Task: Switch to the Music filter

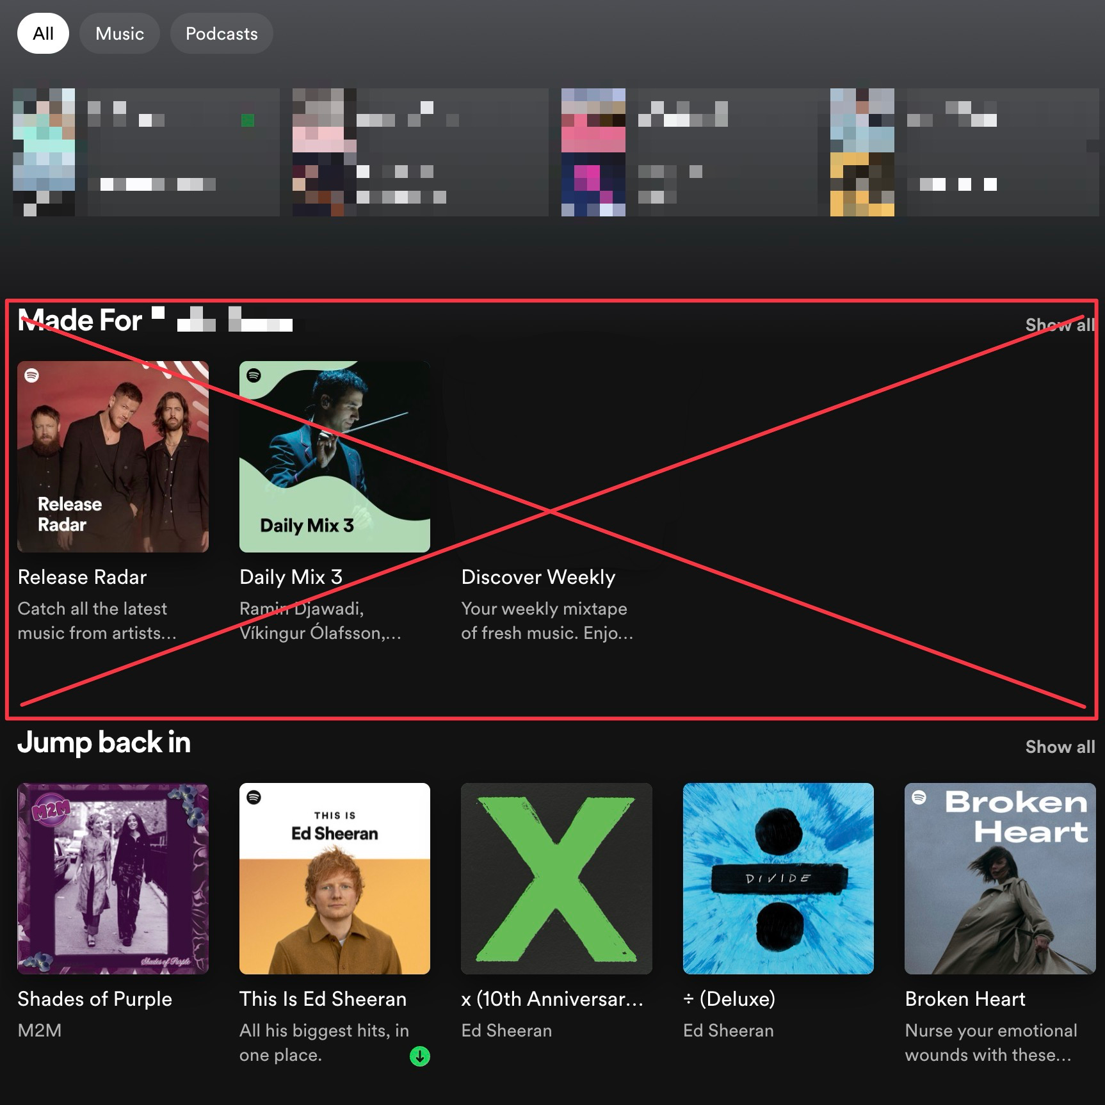Action: [120, 33]
